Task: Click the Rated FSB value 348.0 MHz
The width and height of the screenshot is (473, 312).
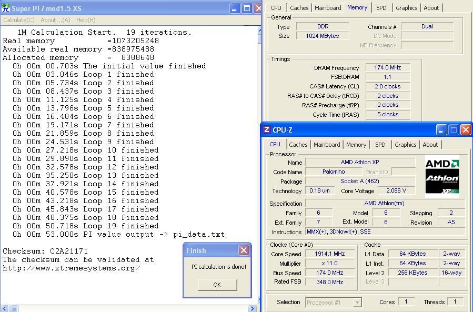Action: point(330,282)
